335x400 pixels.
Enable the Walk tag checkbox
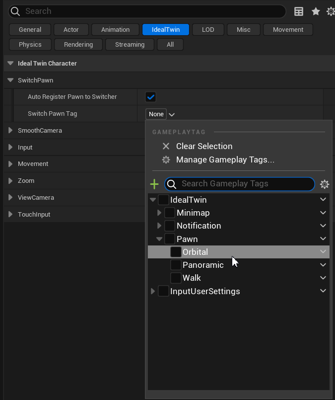pyautogui.click(x=176, y=278)
